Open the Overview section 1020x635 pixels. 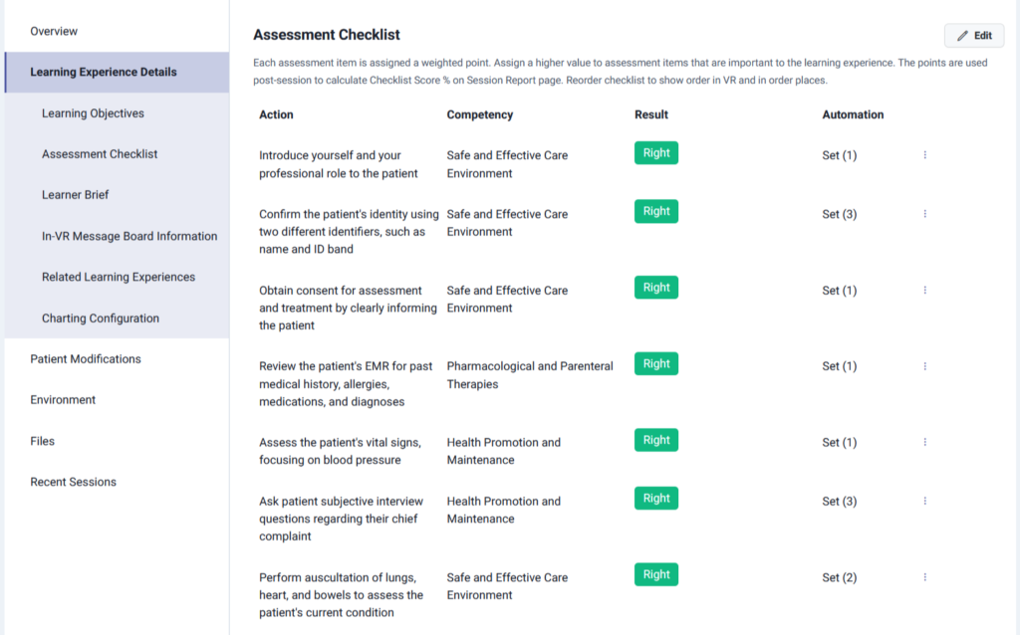[x=54, y=32]
